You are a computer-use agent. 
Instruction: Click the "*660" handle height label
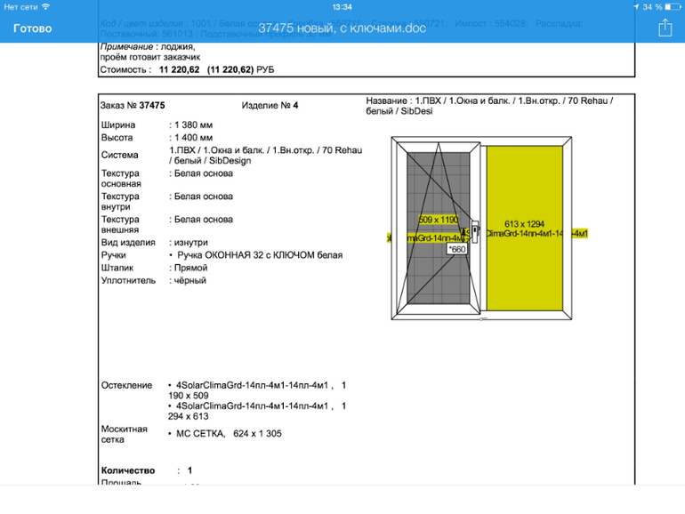[457, 250]
